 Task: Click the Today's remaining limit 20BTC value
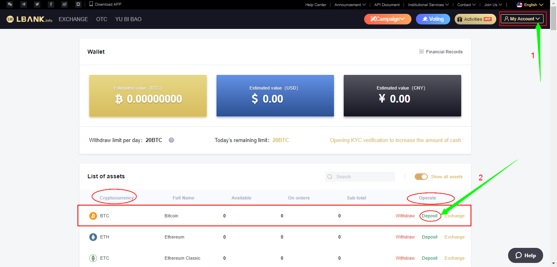281,140
